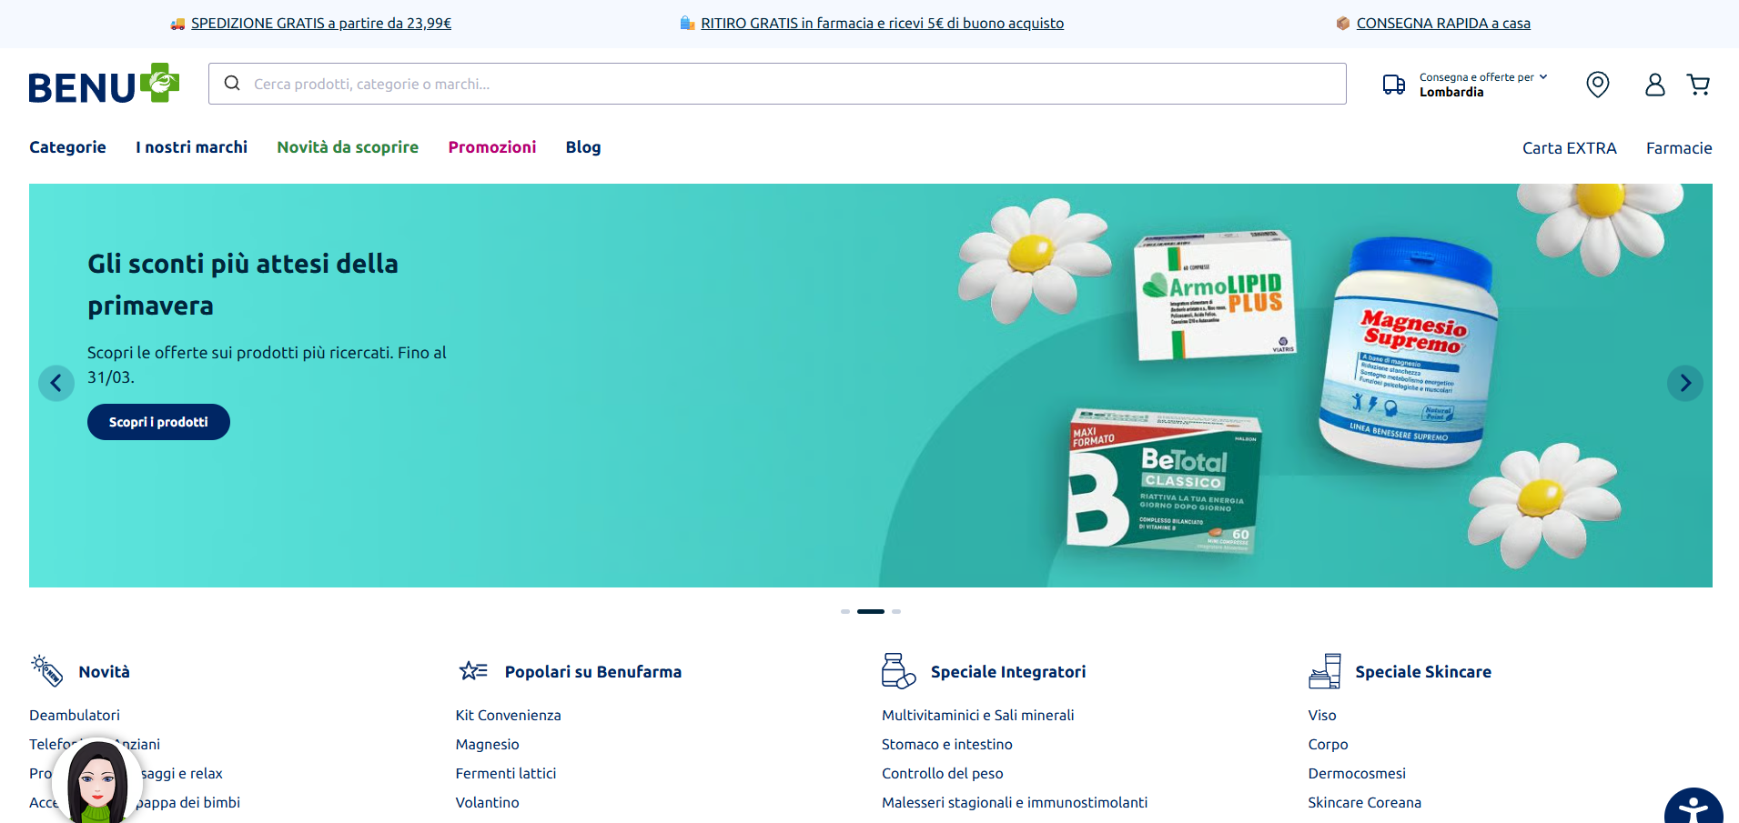Click the delivery truck icon

(x=1393, y=85)
